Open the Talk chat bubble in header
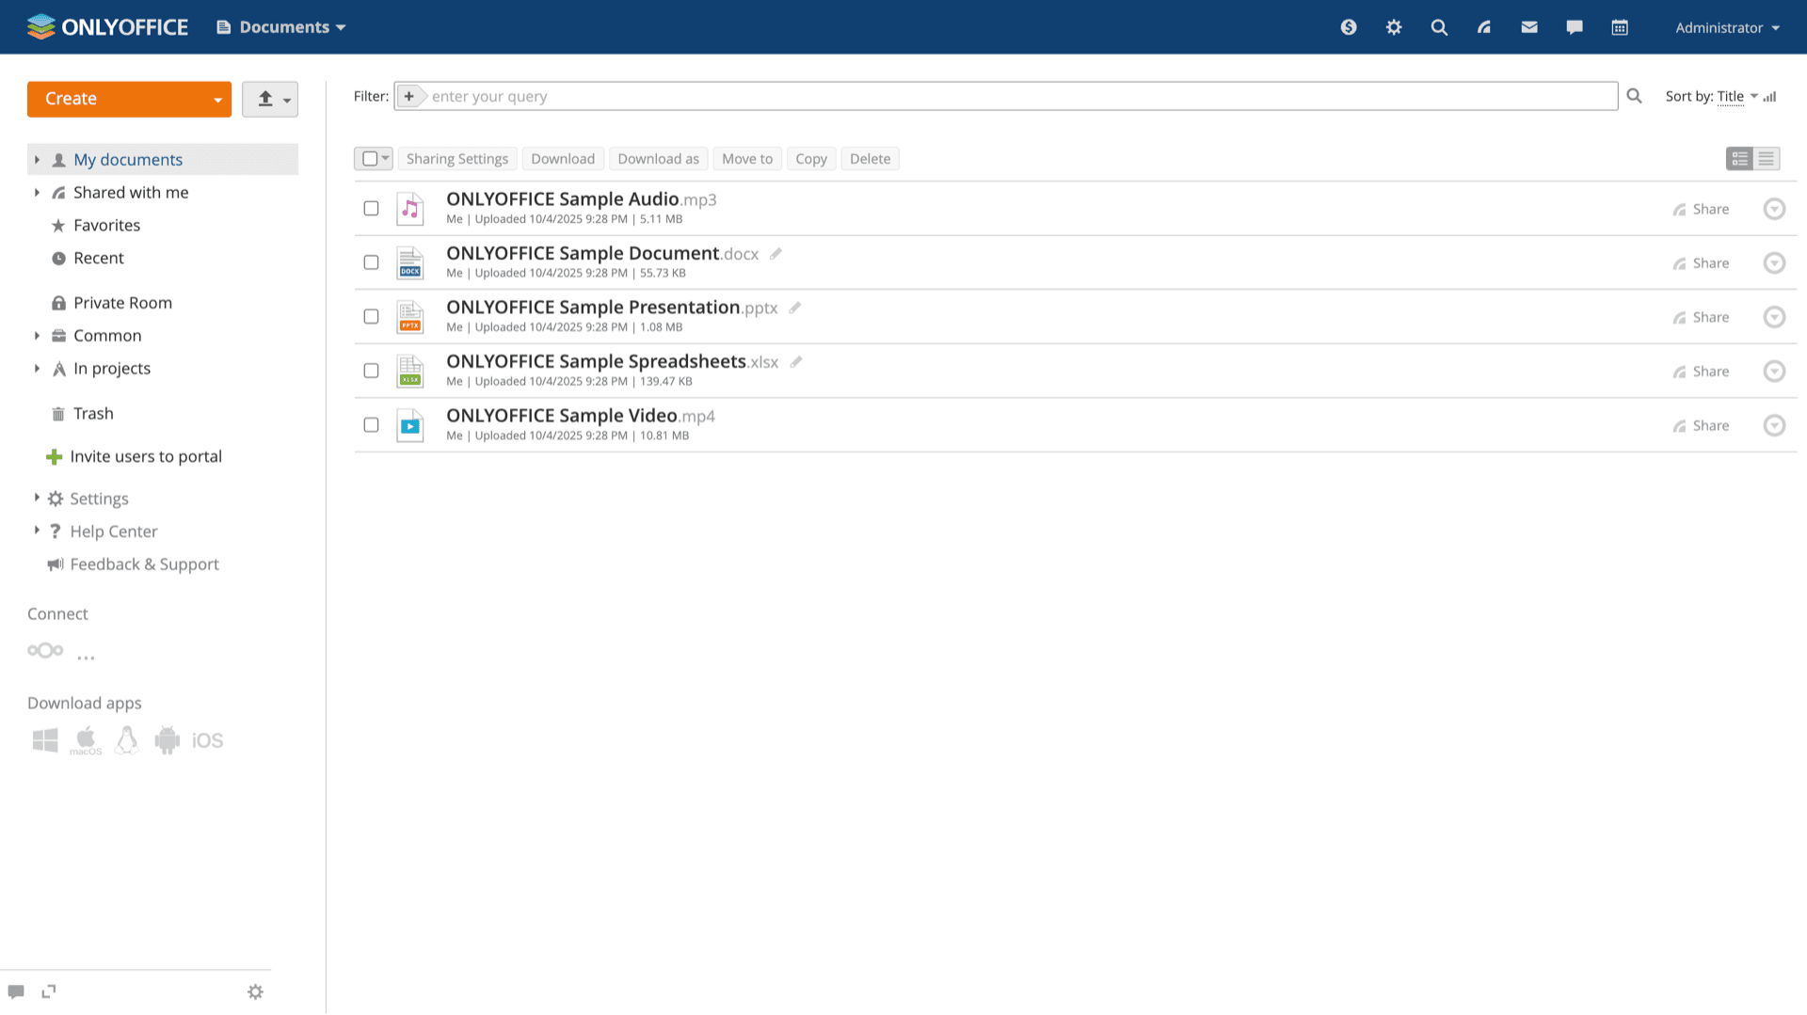The height and width of the screenshot is (1015, 1807). point(1575,27)
